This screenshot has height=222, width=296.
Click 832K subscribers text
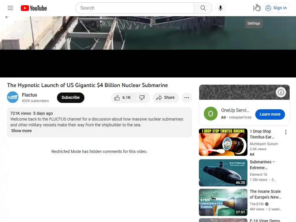point(35,101)
